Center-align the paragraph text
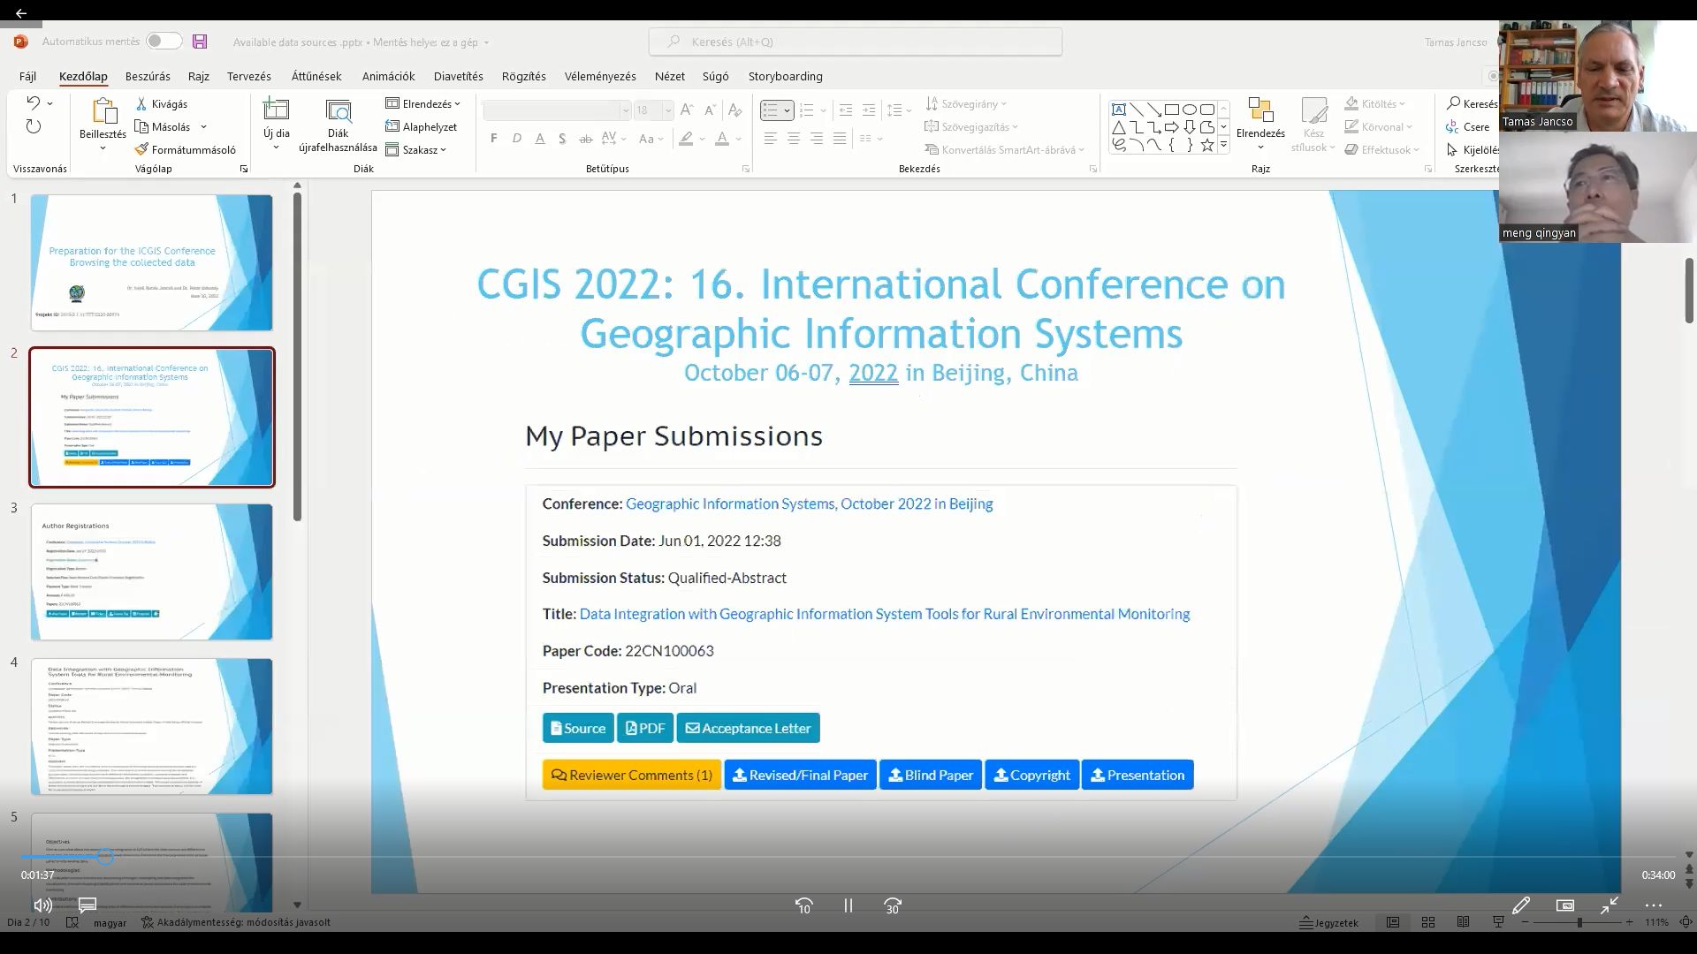This screenshot has width=1697, height=954. [x=794, y=139]
